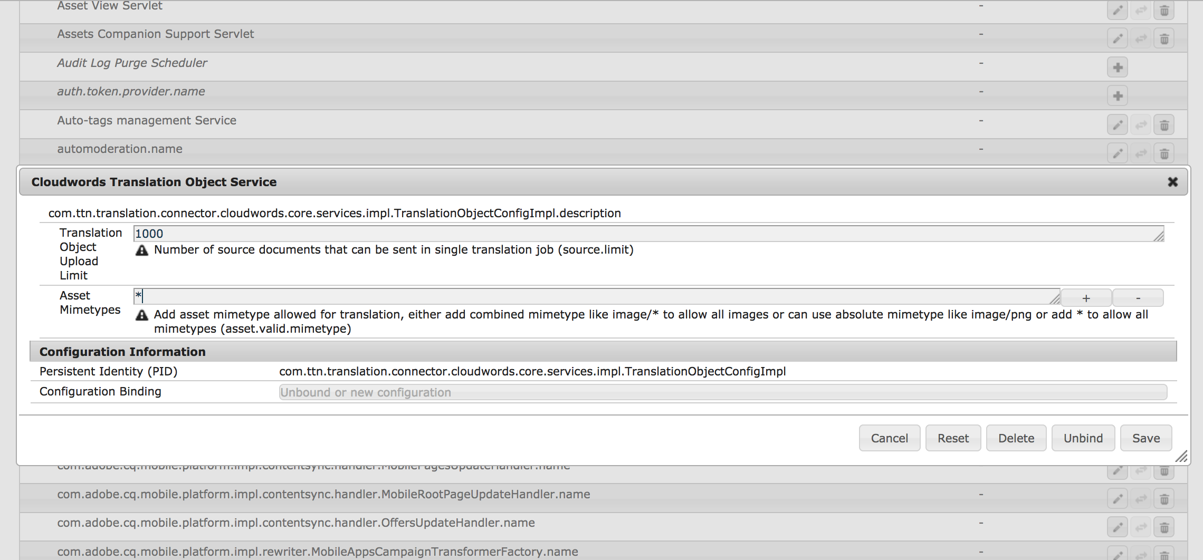Click trash icon for Auto-tags management Service
The width and height of the screenshot is (1203, 560).
click(x=1164, y=125)
